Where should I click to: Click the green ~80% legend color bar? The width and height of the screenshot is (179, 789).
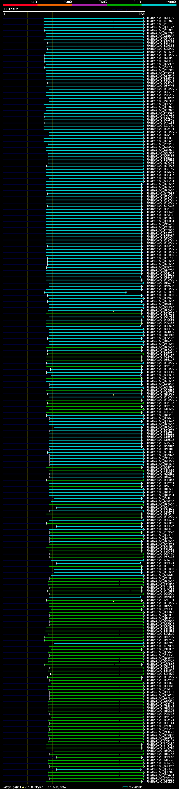pyautogui.click(x=124, y=5)
